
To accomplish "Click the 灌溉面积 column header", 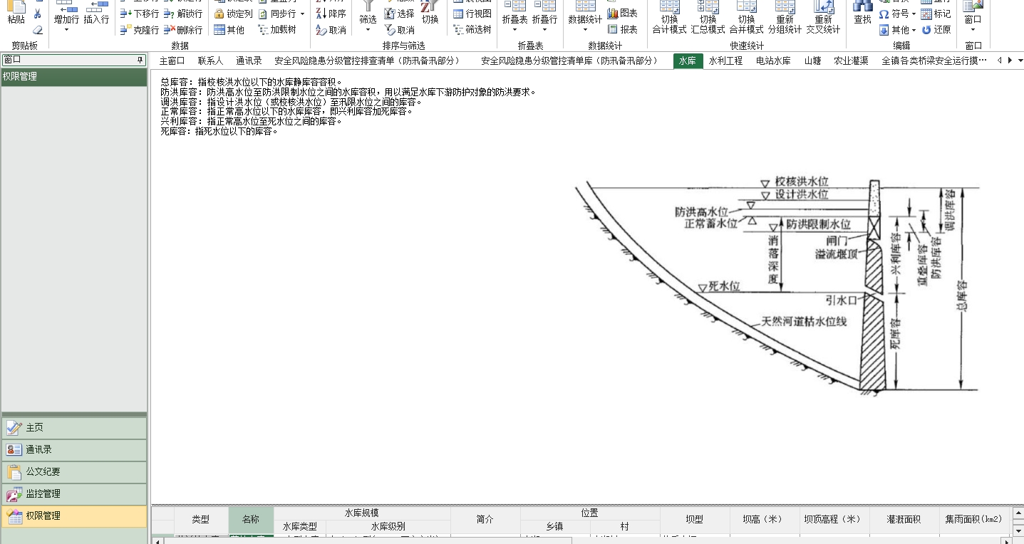I will click(x=904, y=520).
